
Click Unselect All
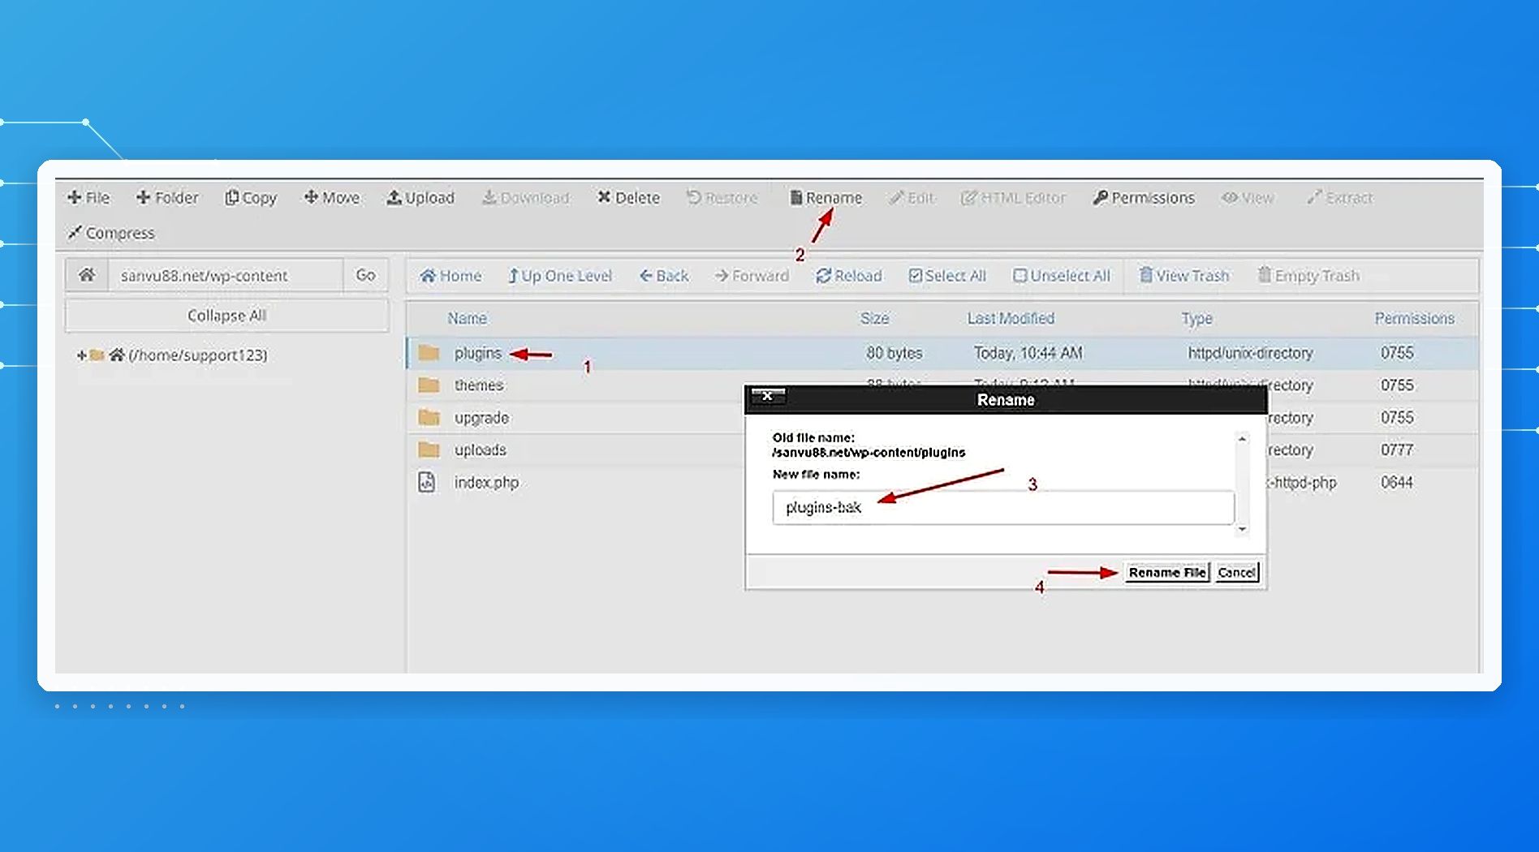tap(1062, 276)
